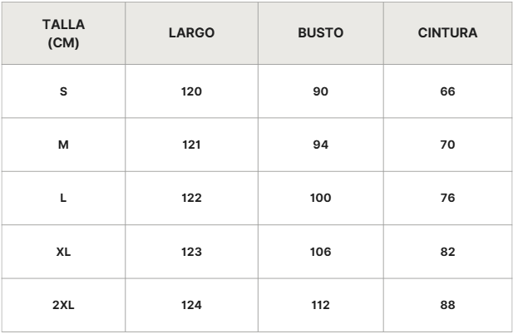The height and width of the screenshot is (334, 513).
Task: Select the LARGO column header
Action: coord(192,33)
